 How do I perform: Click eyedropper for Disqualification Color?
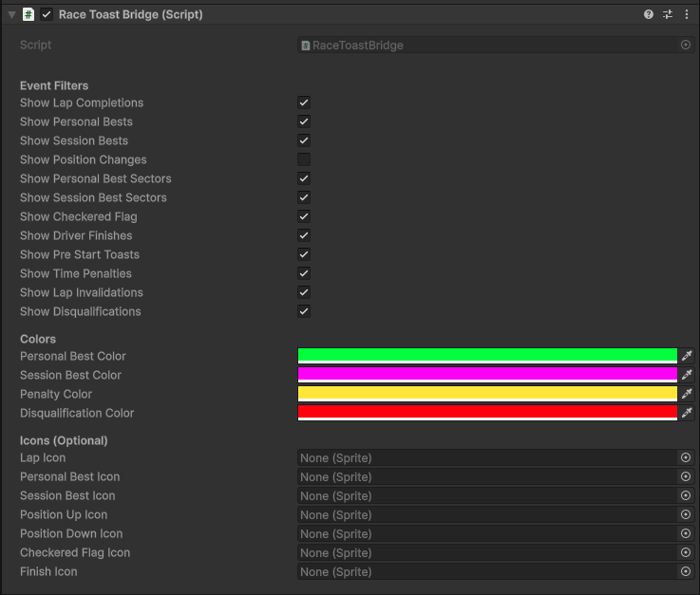pos(687,413)
